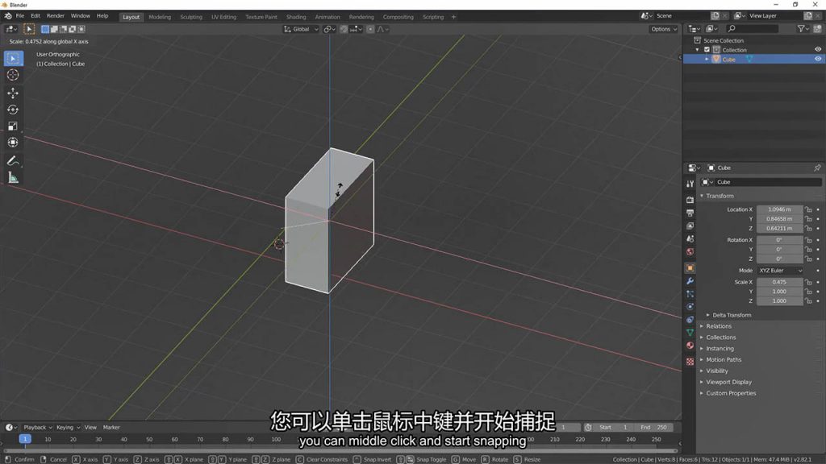Click the Location X value field

[x=780, y=209]
